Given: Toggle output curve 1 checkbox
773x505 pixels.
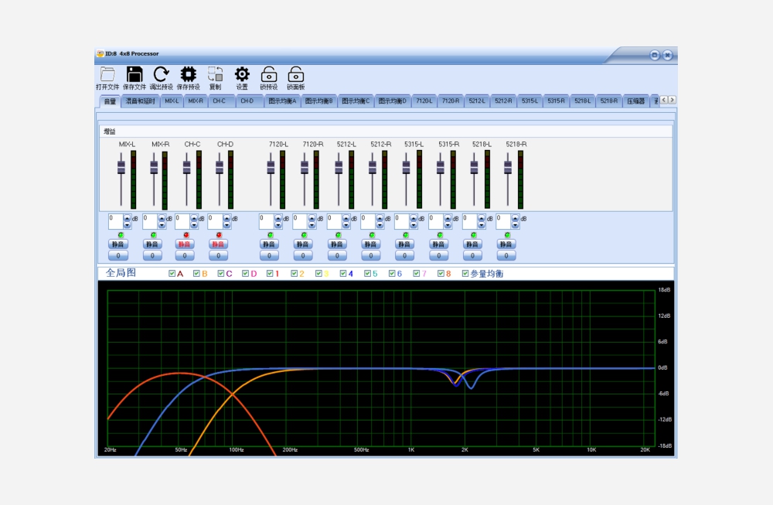Looking at the screenshot, I should pyautogui.click(x=270, y=273).
